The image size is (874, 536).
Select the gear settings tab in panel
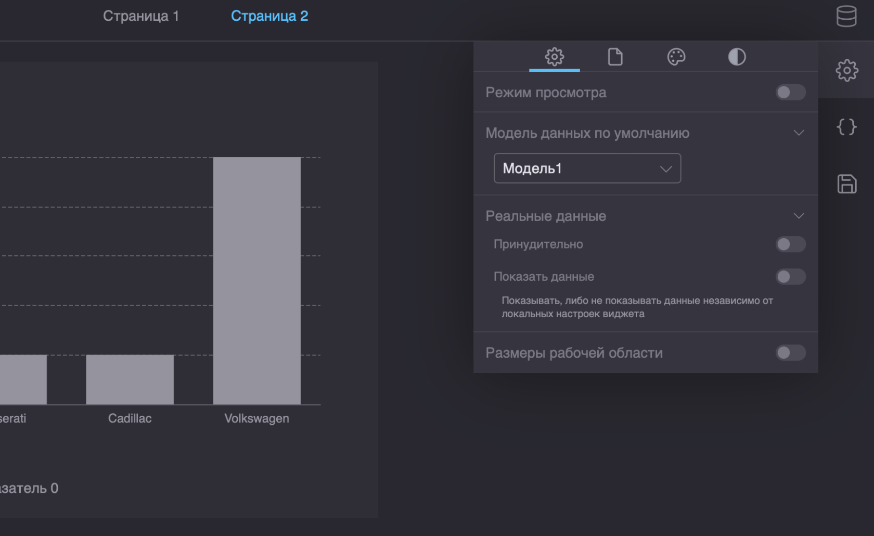pyautogui.click(x=554, y=57)
